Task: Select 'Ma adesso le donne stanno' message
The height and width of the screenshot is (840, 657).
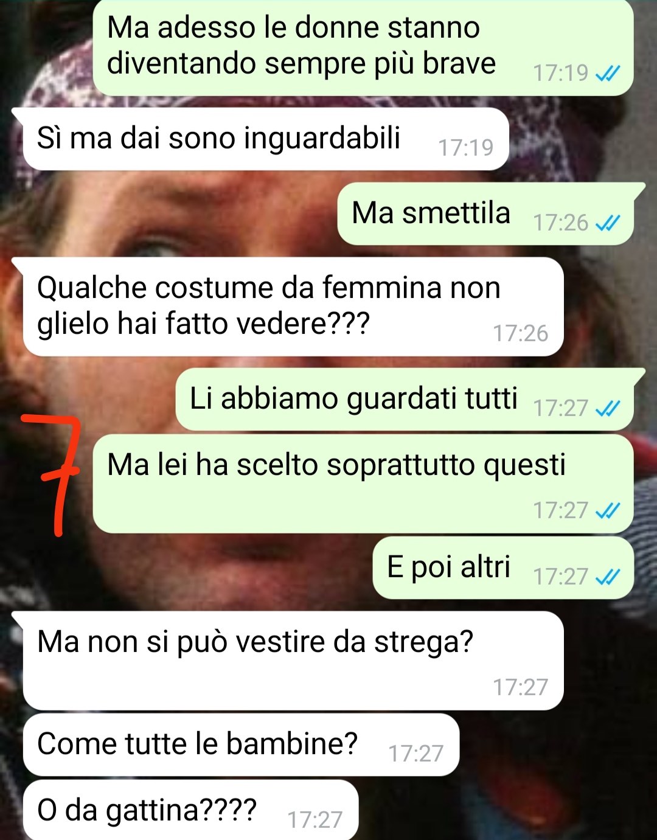Action: pyautogui.click(x=363, y=47)
